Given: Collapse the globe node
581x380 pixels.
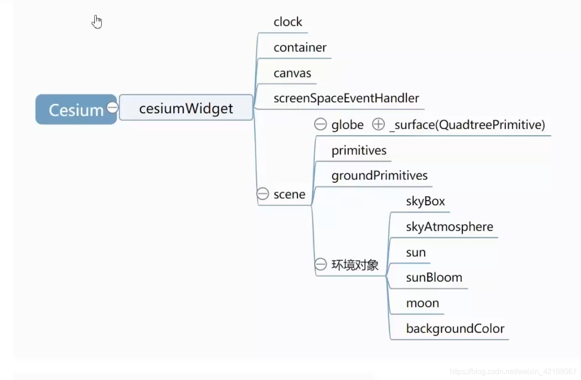Looking at the screenshot, I should pyautogui.click(x=320, y=124).
